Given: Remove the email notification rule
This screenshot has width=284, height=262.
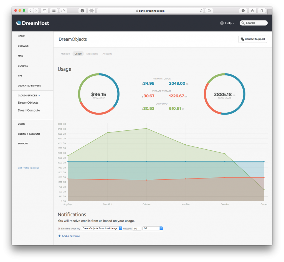Looking at the screenshot, I should 59,228.
